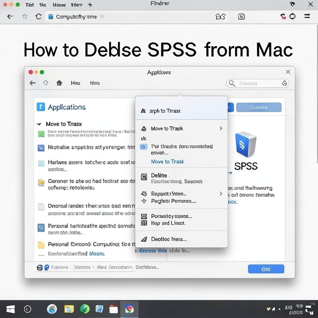Click the refresh icon inside the search box
The width and height of the screenshot is (318, 318).
click(284, 83)
